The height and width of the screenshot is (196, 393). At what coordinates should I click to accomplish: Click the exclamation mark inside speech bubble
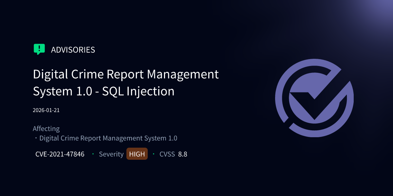tap(39, 49)
